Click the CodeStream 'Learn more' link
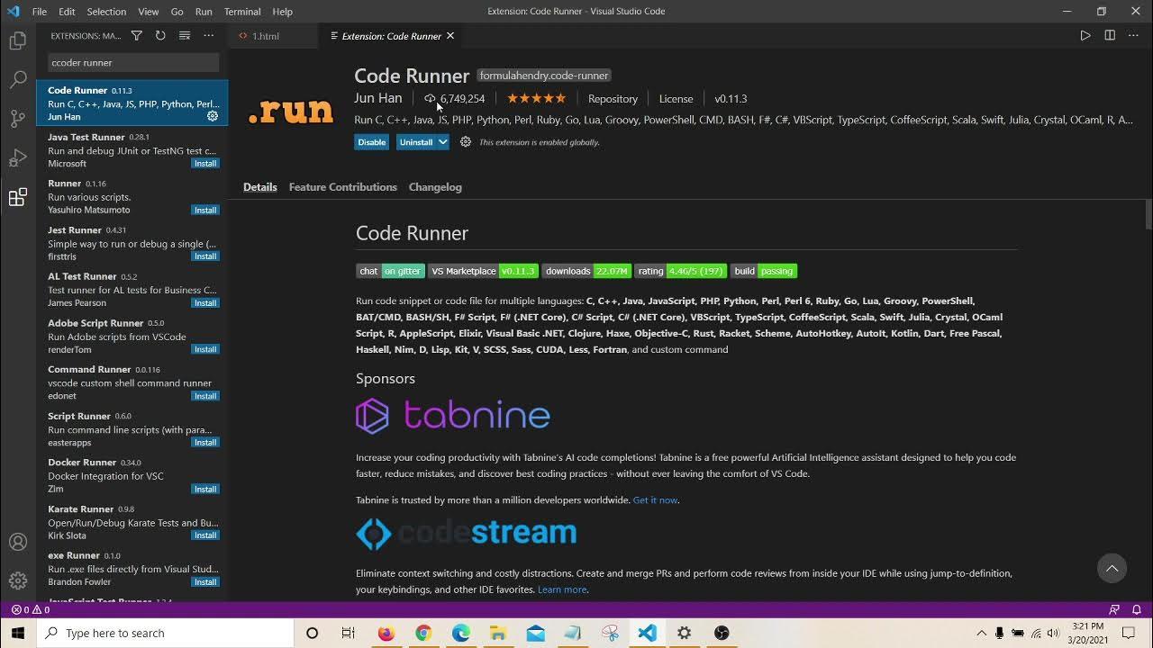Image resolution: width=1153 pixels, height=648 pixels. click(562, 589)
